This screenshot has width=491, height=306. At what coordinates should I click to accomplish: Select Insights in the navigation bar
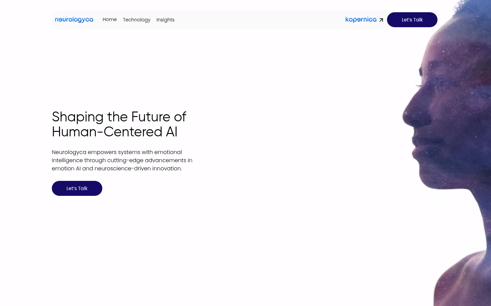(x=165, y=20)
